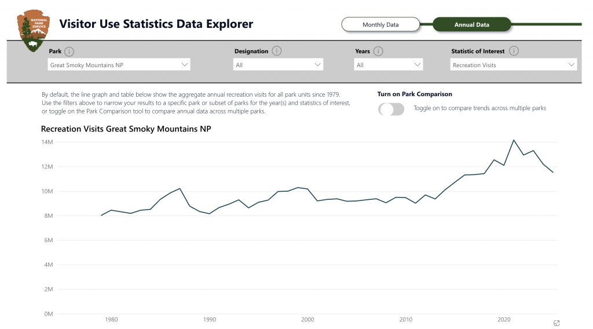Click the Turn on Park Comparison heading
Viewport: 593px width, 329px height.
pyautogui.click(x=415, y=94)
